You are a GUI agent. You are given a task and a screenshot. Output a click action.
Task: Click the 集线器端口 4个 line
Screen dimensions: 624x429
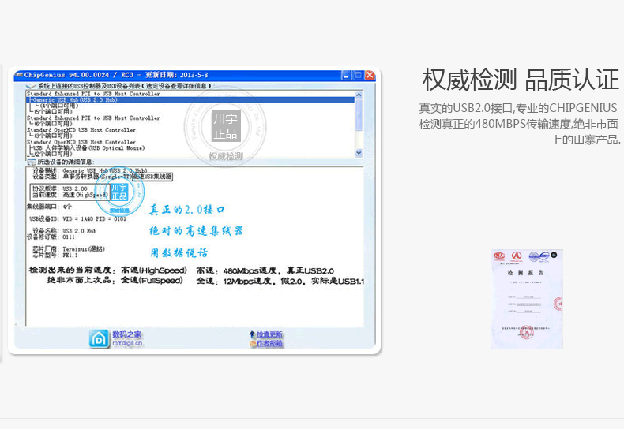tap(49, 207)
